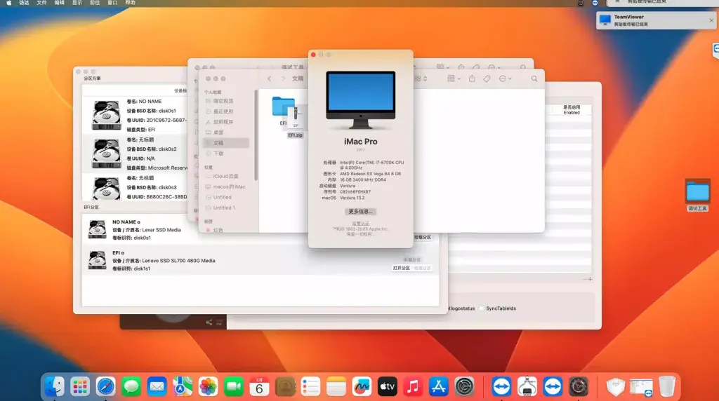Open the Apple menu
This screenshot has width=719, height=401.
pos(8,3)
